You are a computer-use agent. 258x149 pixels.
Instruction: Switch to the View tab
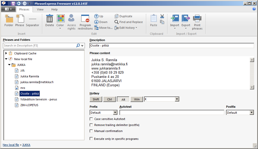point(40,9)
